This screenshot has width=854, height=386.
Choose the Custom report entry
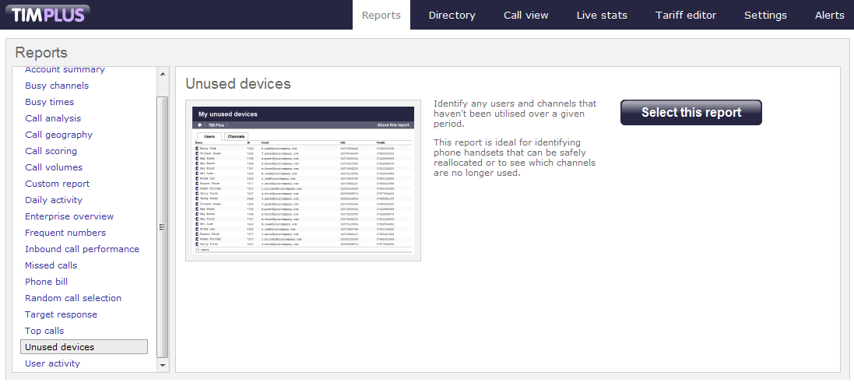click(57, 184)
